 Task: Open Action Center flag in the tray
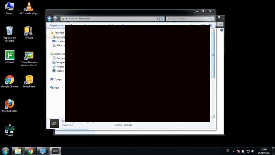[238, 151]
